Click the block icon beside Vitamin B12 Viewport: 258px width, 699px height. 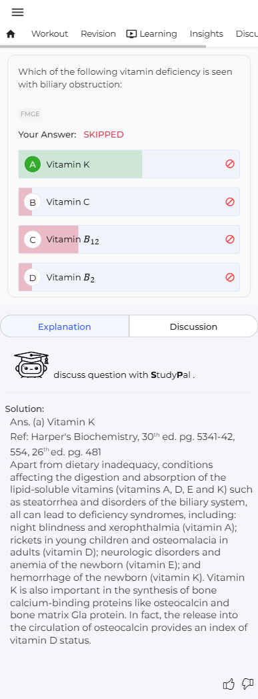pyautogui.click(x=229, y=240)
